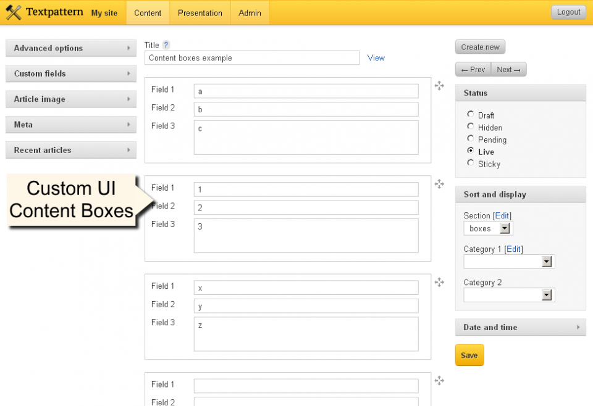Open the Admin tab

(x=250, y=12)
